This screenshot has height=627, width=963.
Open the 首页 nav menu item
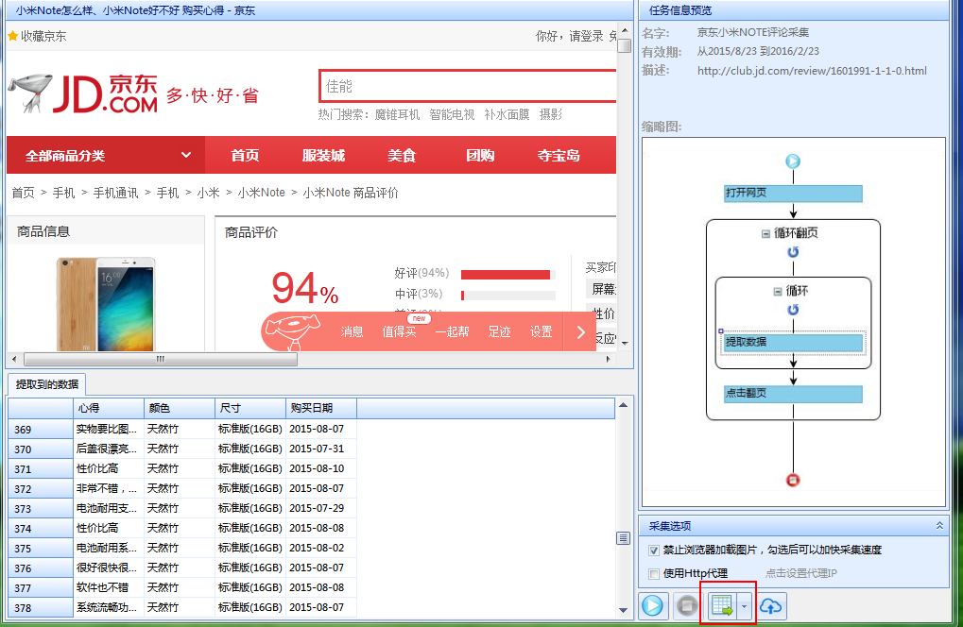(245, 155)
